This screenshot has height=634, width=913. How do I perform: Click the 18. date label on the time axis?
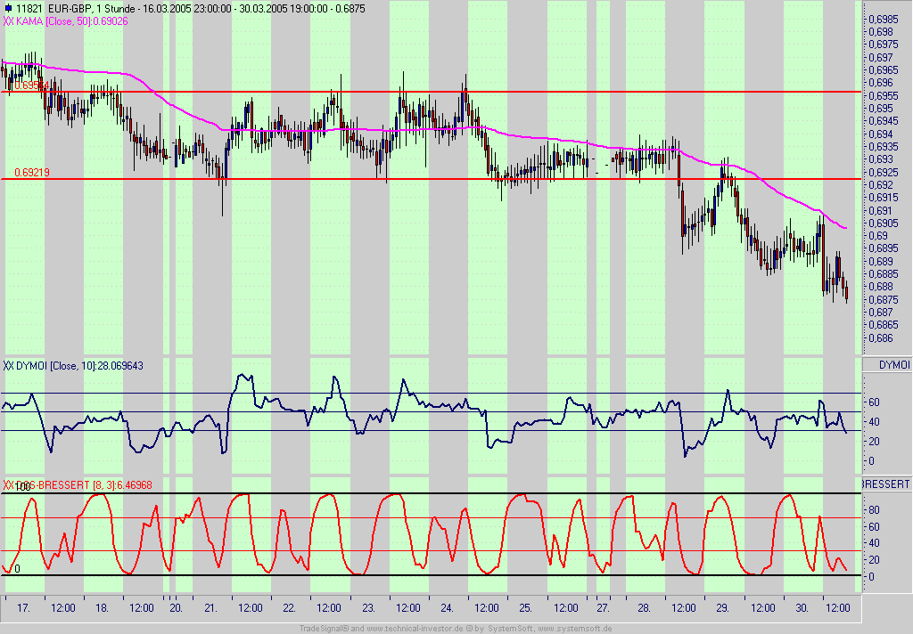tap(102, 608)
